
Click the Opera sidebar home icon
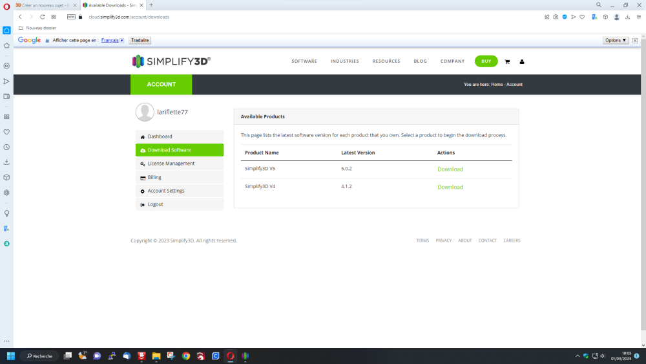coord(6,30)
